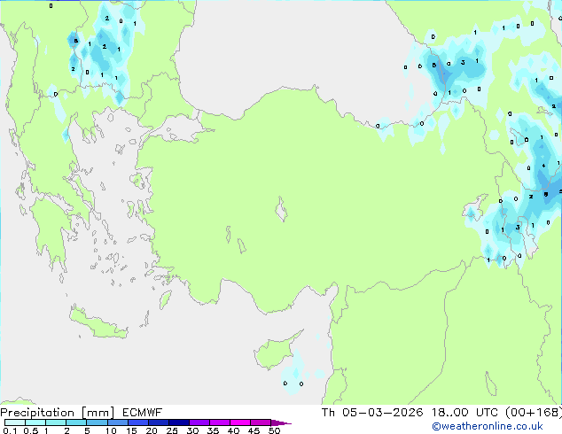
Task: Click the legend value "35"
Action: tap(213, 430)
